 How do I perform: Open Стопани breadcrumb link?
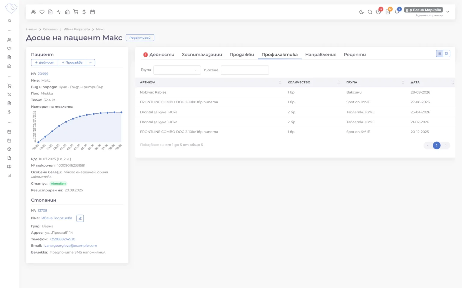coord(50,29)
